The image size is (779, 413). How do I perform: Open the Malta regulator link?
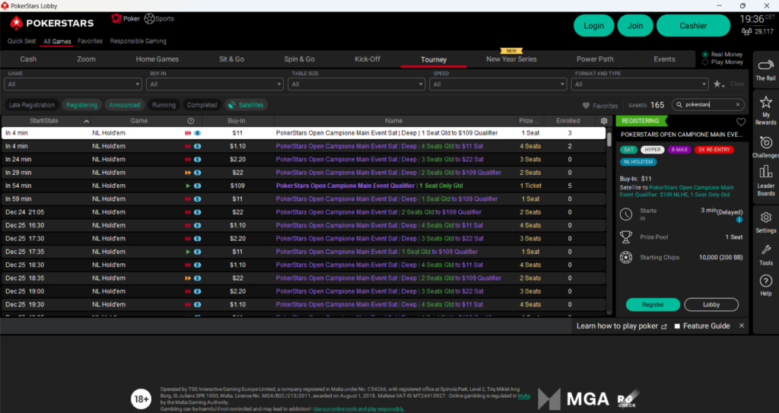point(523,396)
